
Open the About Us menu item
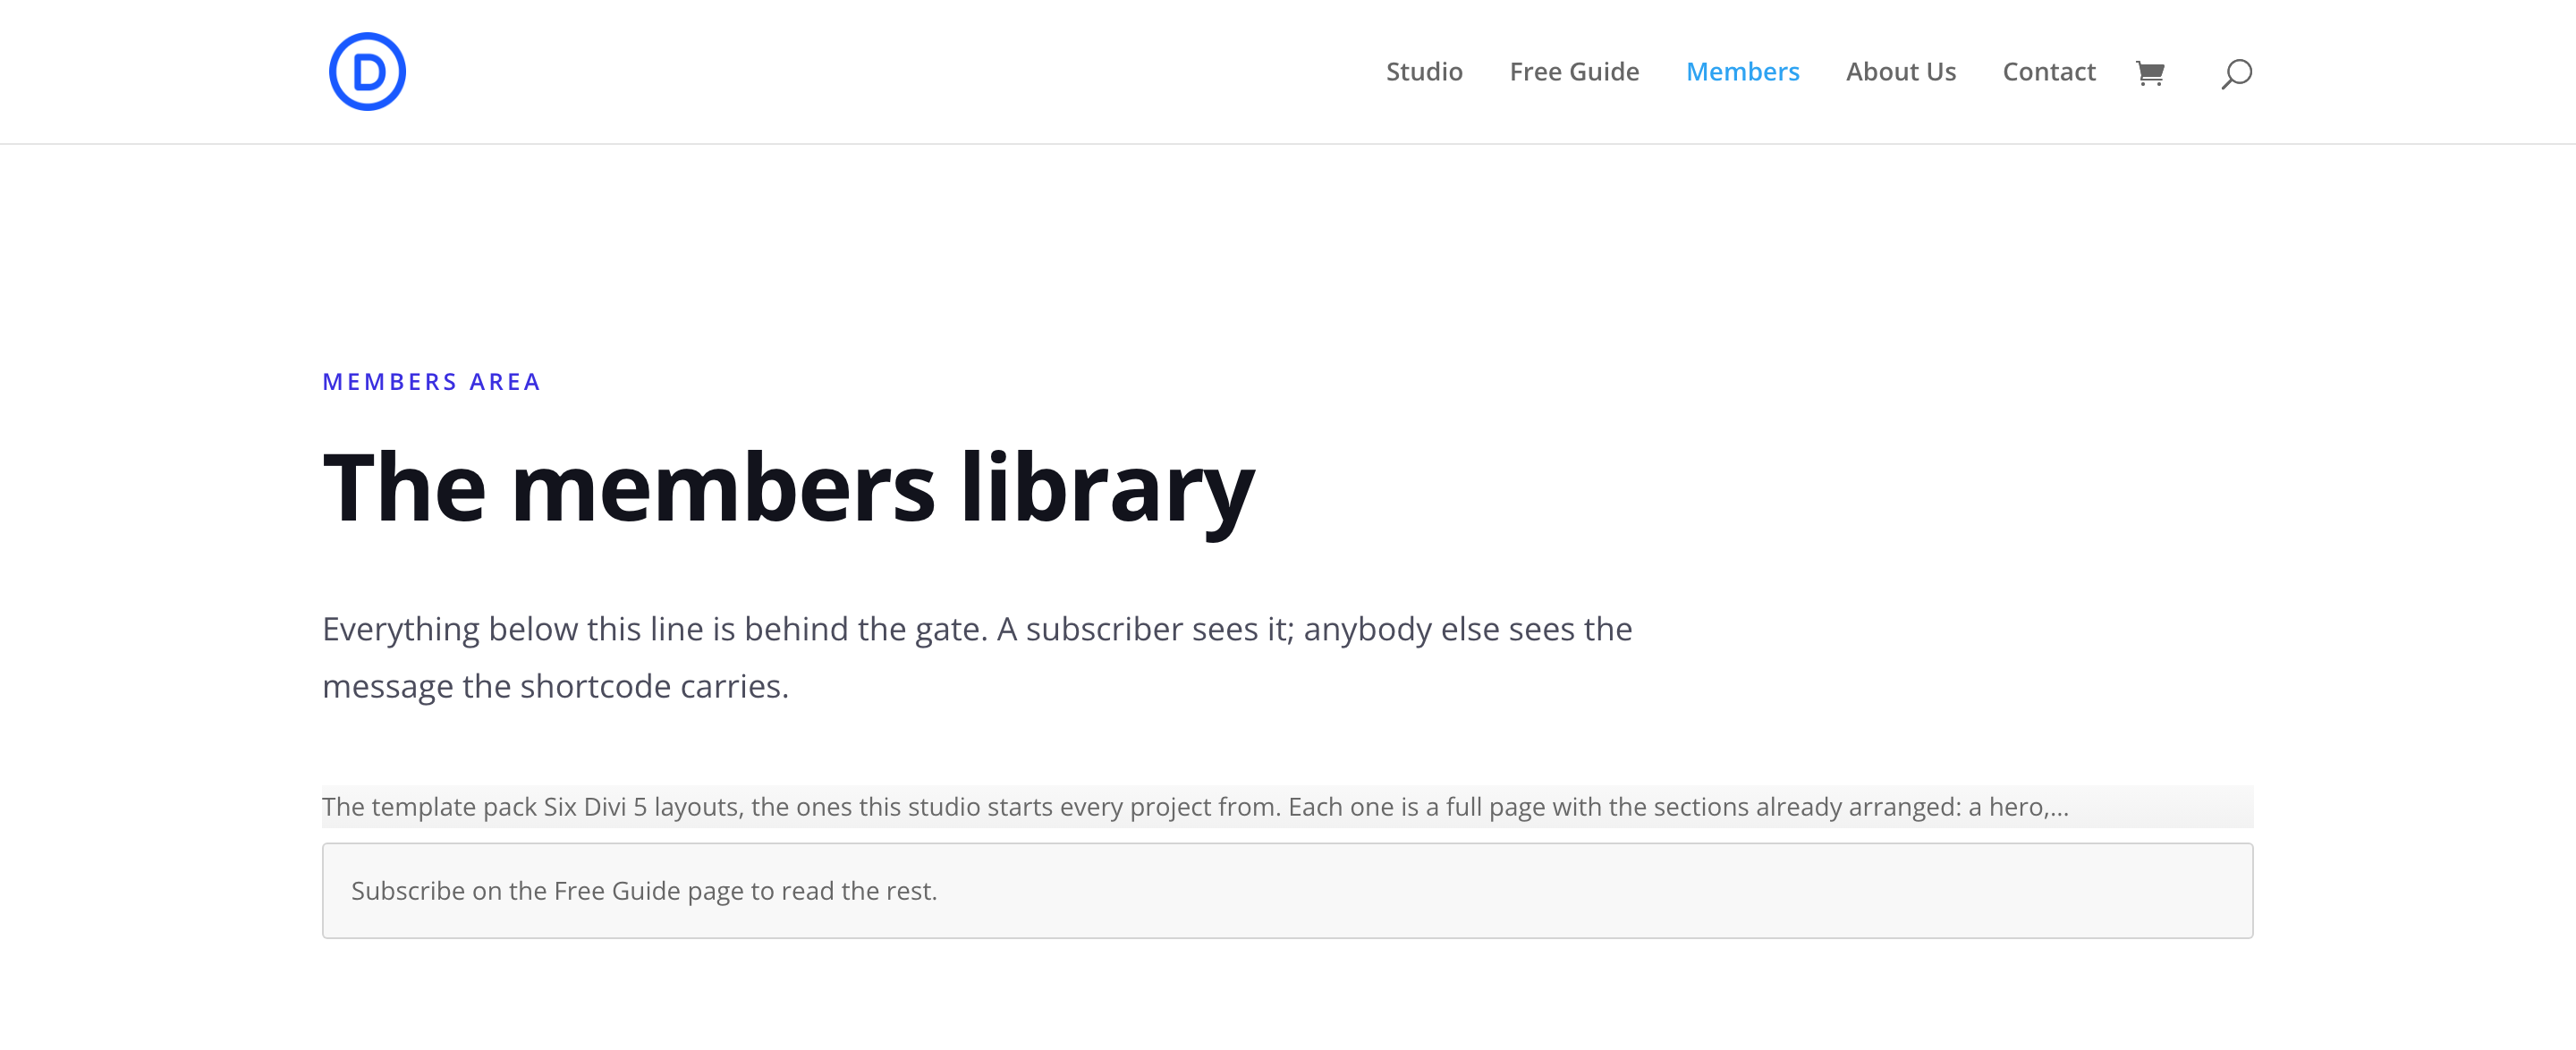click(1900, 72)
